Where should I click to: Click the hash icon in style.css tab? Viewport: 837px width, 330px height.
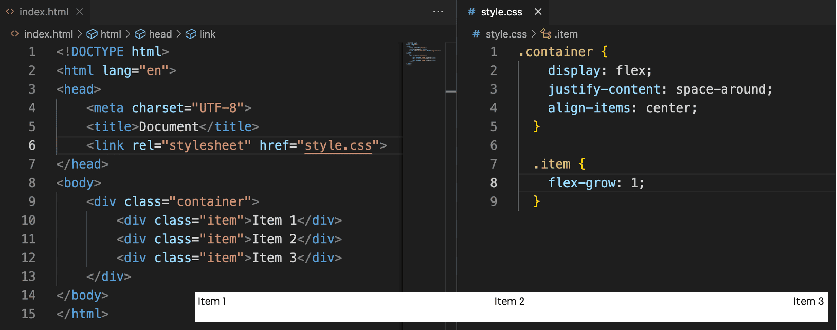(x=471, y=12)
